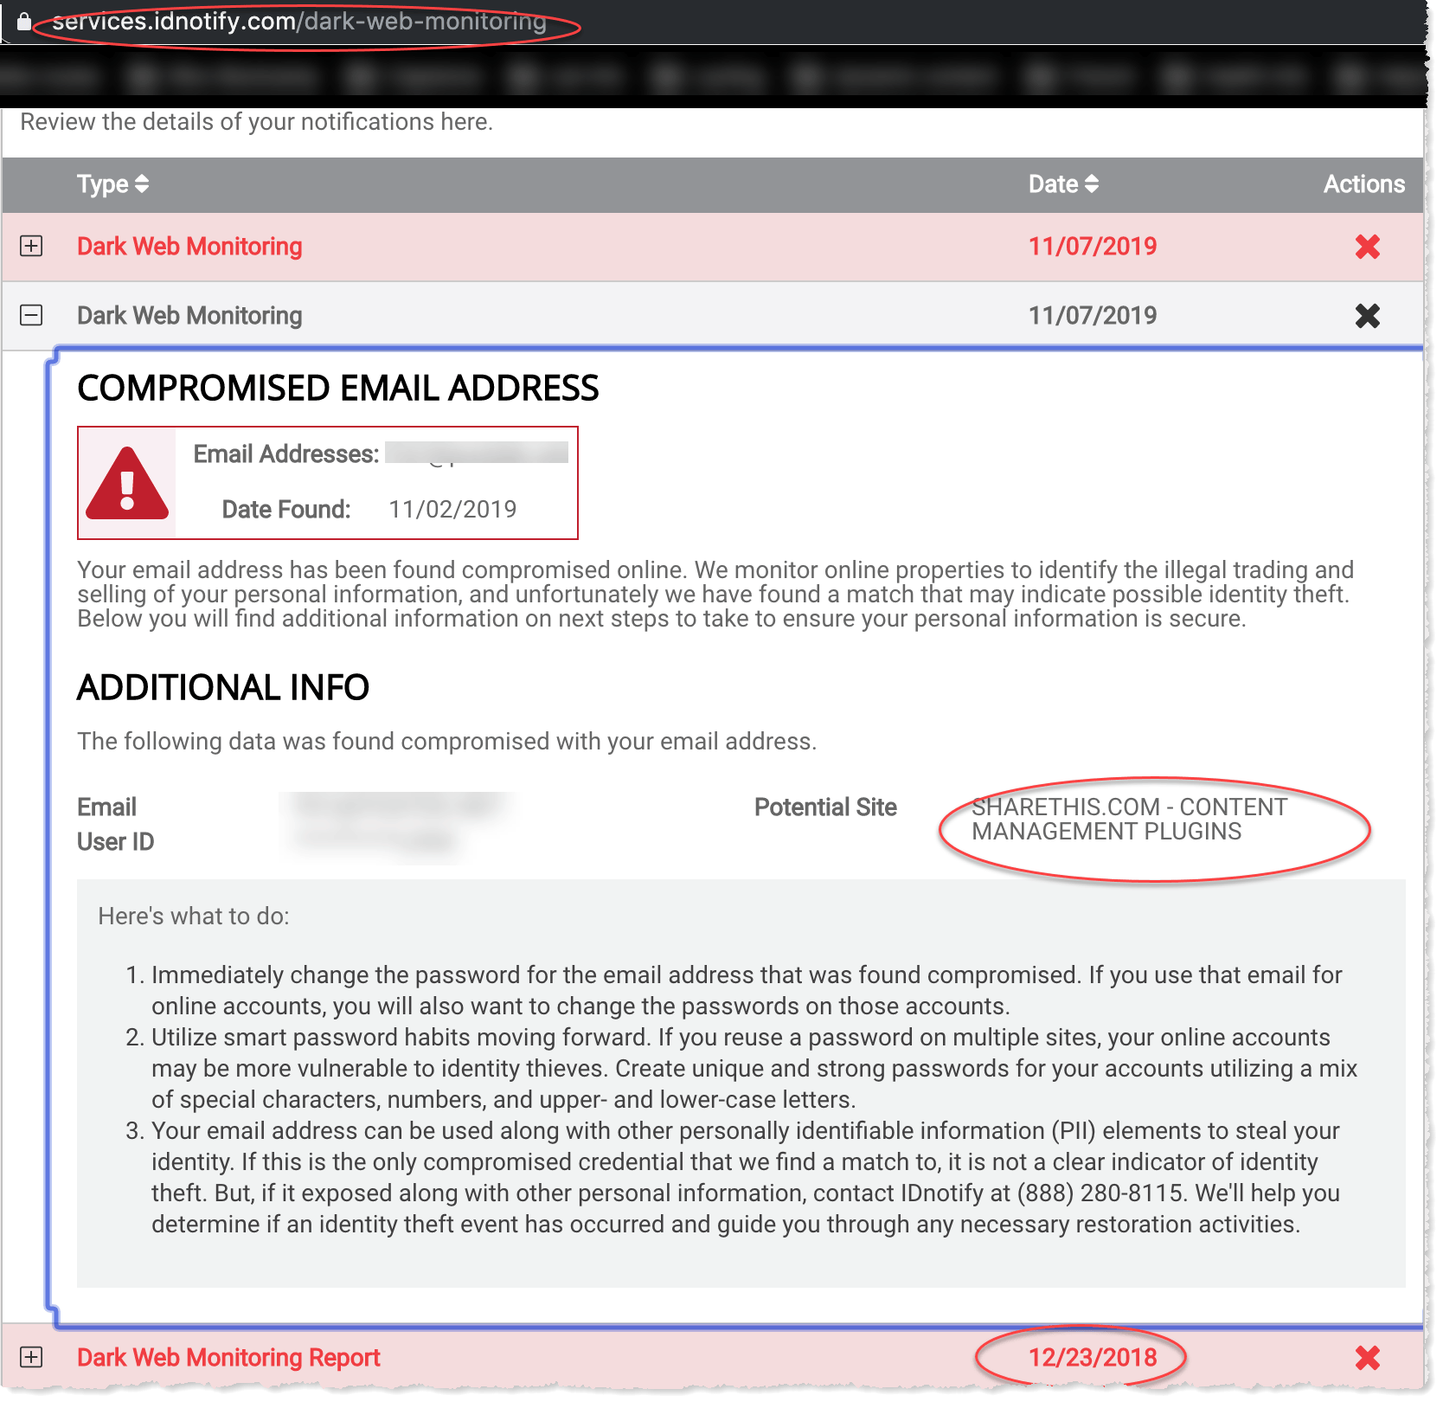Delete the Dark Web Monitoring Report notification
1443x1402 pixels.
pyautogui.click(x=1367, y=1358)
